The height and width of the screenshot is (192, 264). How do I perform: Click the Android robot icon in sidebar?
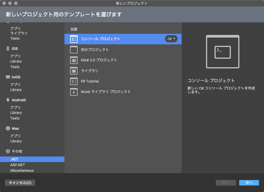[8, 100]
